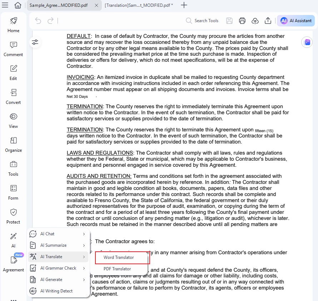Screen dimensions: 318x301
Task: Open the Comment tool in sidebar
Action: click(x=13, y=49)
